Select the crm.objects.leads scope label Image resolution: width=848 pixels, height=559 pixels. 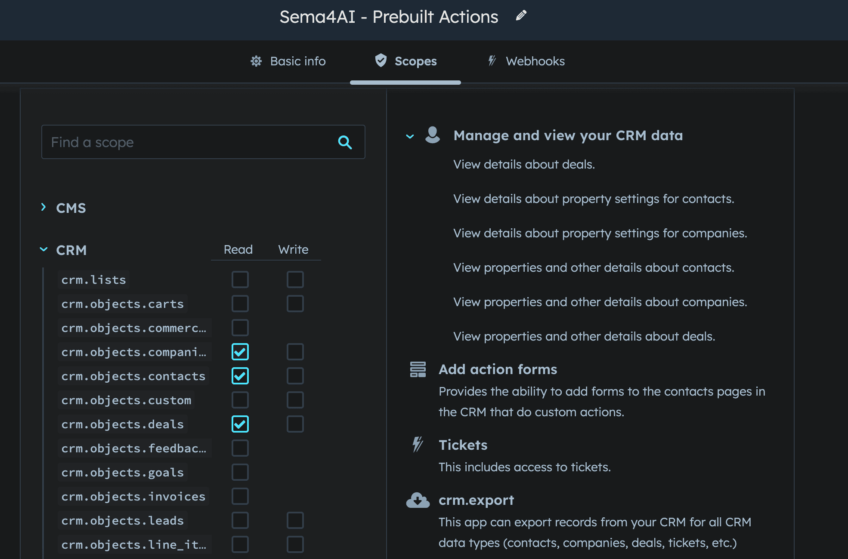pyautogui.click(x=122, y=520)
